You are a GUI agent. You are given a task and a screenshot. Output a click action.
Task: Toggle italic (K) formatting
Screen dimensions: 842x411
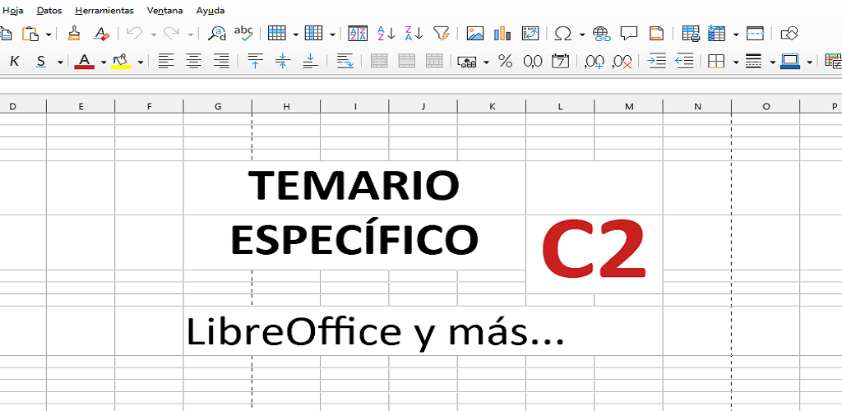tap(14, 62)
